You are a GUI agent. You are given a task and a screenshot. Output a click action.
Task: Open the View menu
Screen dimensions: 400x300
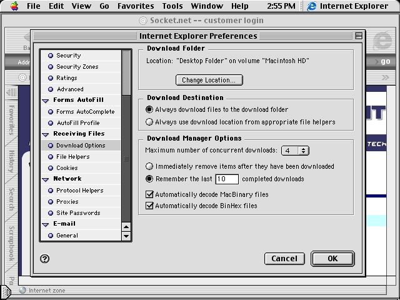[81, 6]
